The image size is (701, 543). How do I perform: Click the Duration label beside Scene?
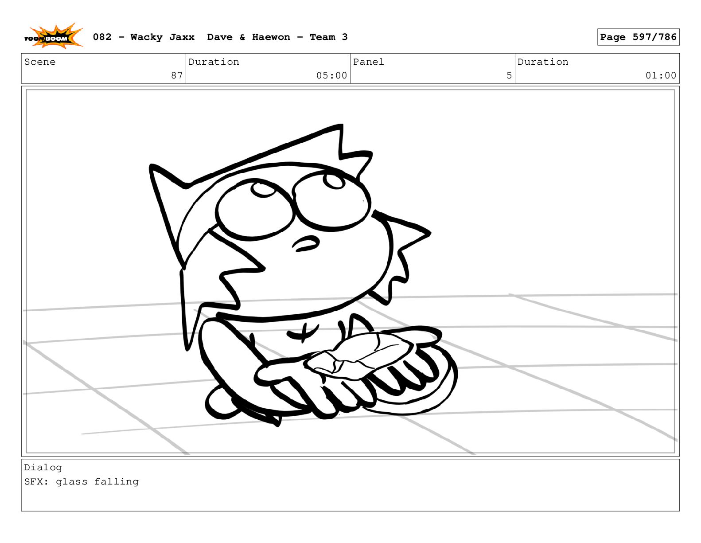(x=214, y=62)
